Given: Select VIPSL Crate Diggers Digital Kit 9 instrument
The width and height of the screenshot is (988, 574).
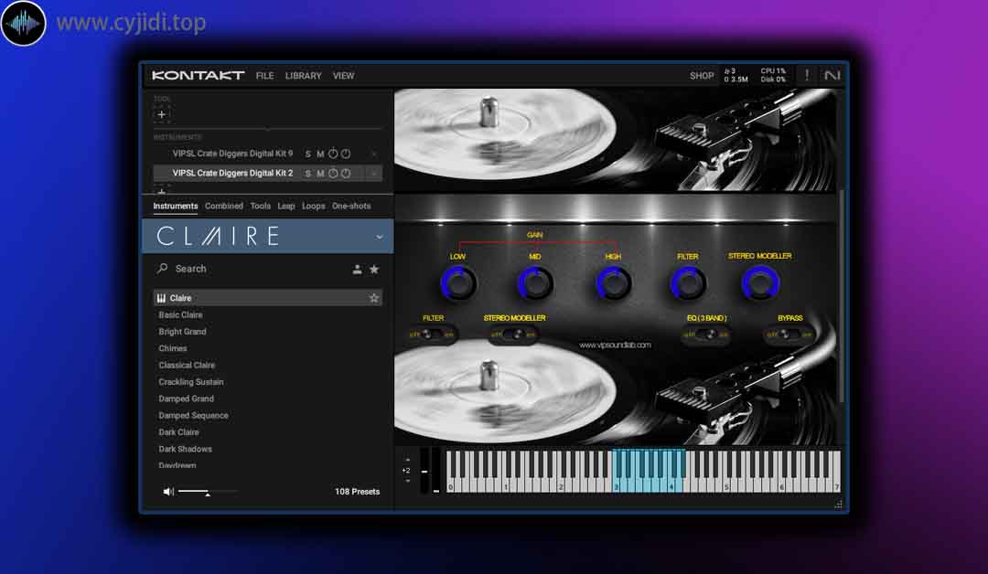Looking at the screenshot, I should click(x=232, y=154).
